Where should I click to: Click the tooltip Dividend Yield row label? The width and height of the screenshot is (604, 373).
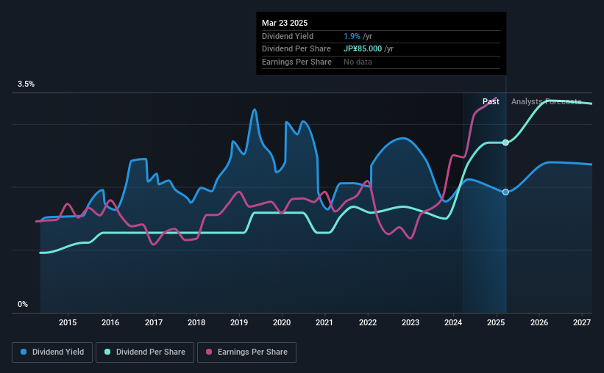(288, 36)
